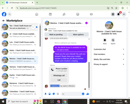Open a new browser tab
The width and height of the screenshot is (130, 104).
[37, 3]
